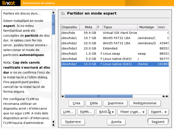Select the /dev/hda6 partition row
Viewport: 174px width, 130px height.
click(x=115, y=59)
